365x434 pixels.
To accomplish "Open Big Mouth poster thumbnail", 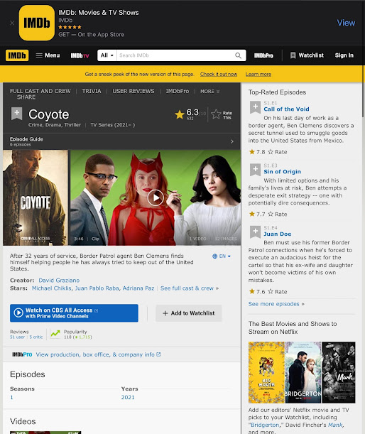I will 266,372.
